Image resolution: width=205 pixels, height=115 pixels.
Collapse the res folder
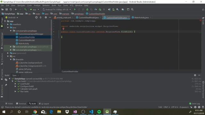8,56
